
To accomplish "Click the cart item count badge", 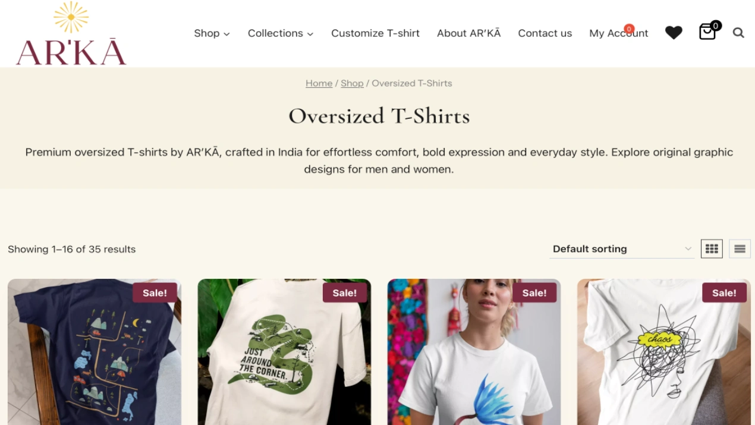I will 716,26.
